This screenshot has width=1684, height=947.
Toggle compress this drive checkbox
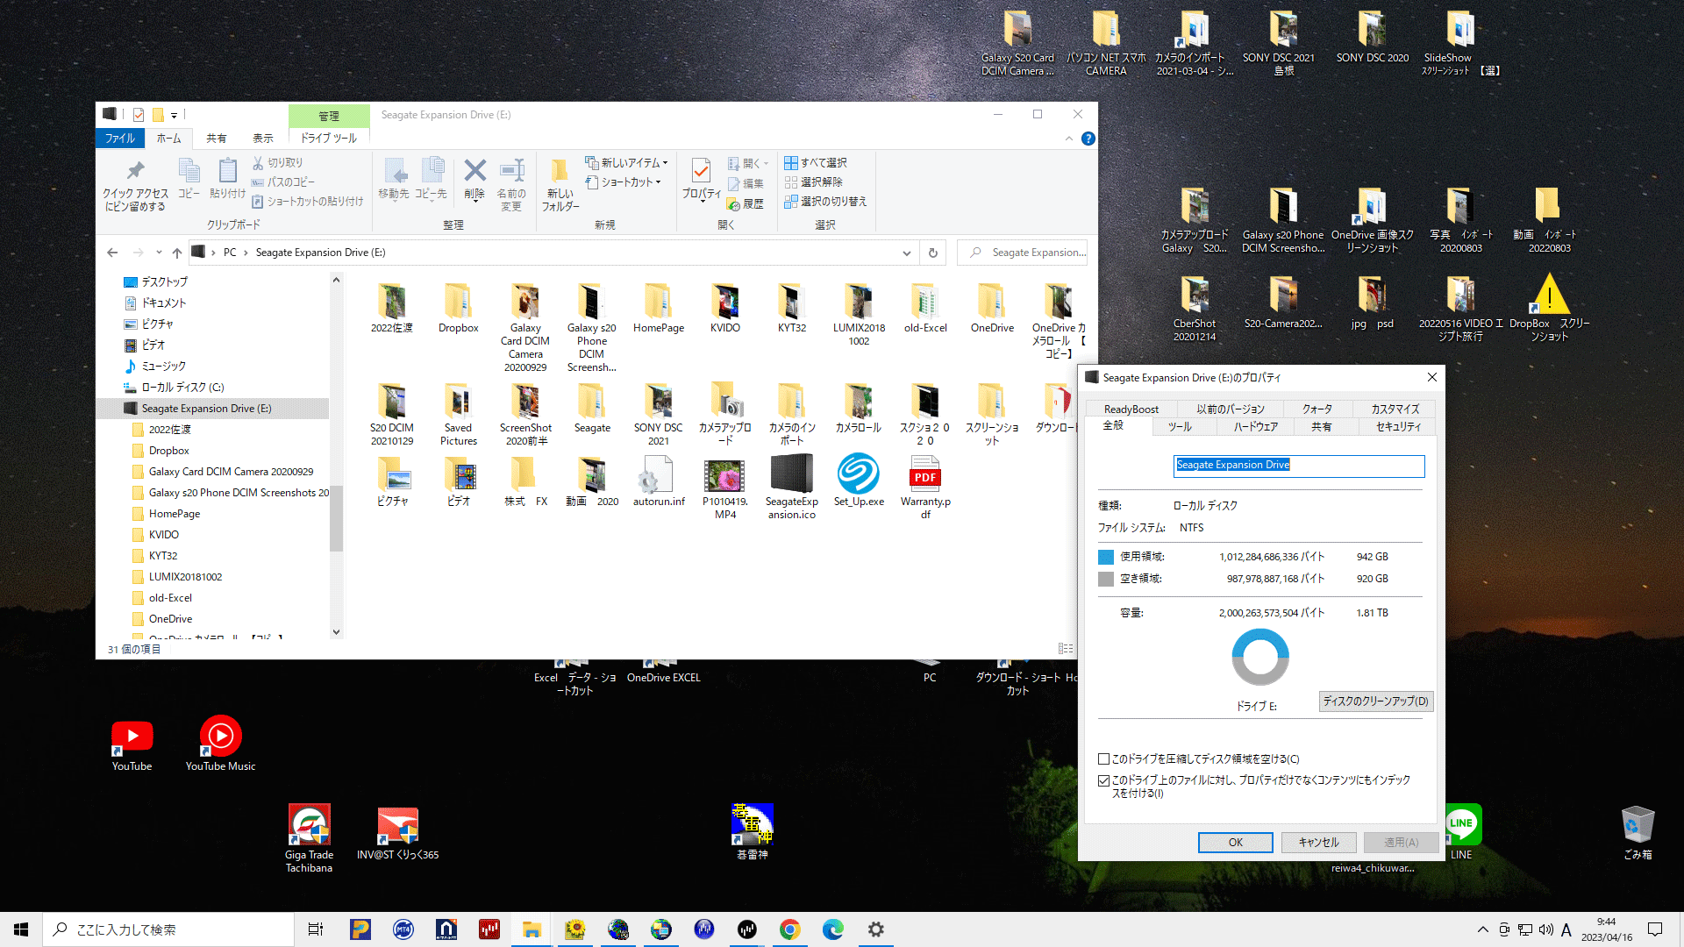click(x=1104, y=759)
